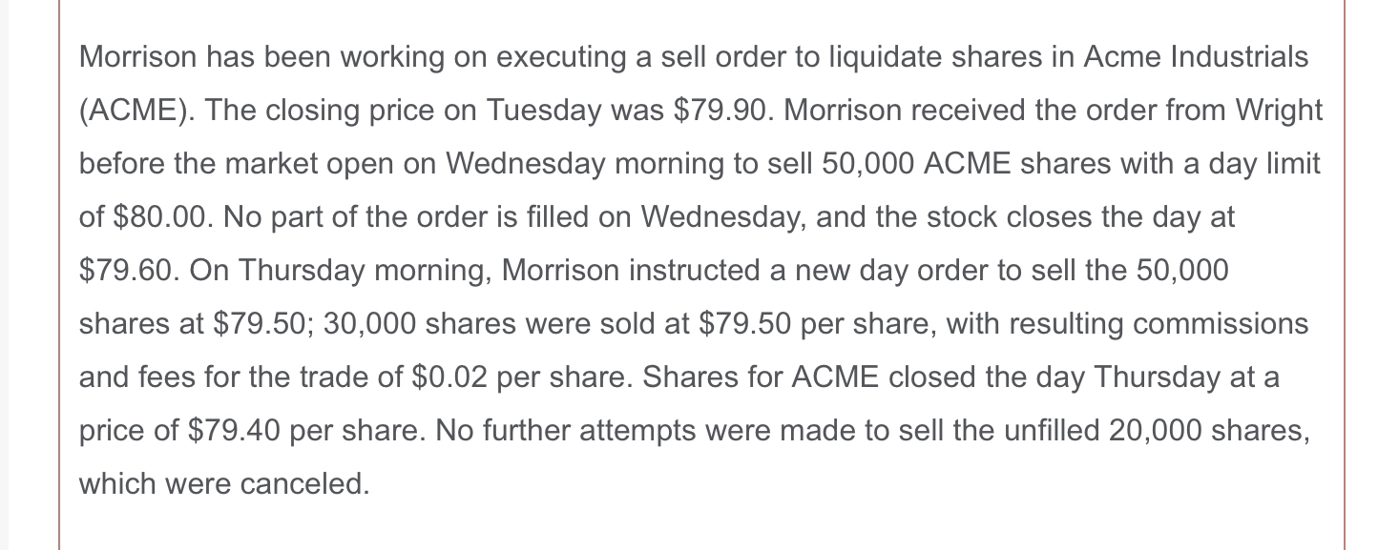Click the name "Wright" in the text
The image size is (1378, 550).
[x=1279, y=111]
